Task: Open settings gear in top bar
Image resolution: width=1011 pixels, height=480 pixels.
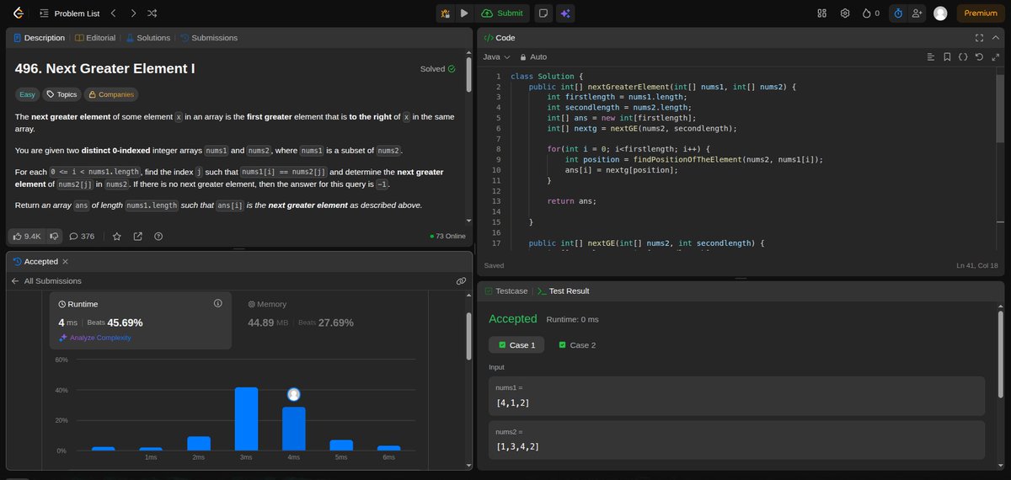Action: pyautogui.click(x=845, y=13)
